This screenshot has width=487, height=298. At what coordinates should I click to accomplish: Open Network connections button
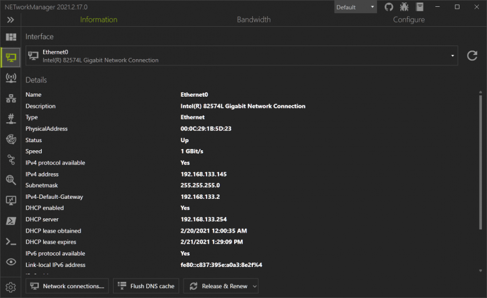(67, 286)
